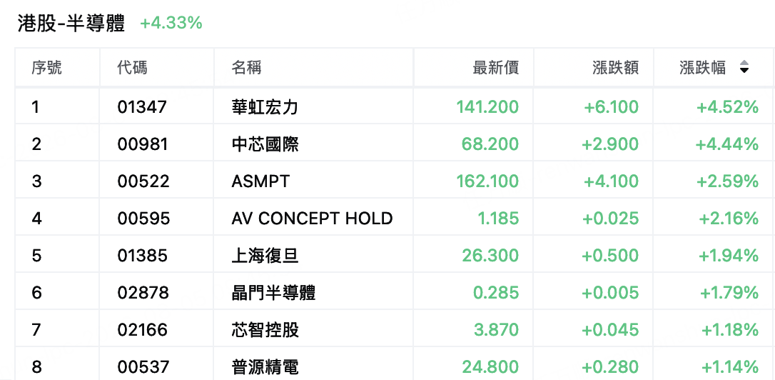Sort by 漲跌額 column header
This screenshot has width=775, height=380.
click(615, 67)
